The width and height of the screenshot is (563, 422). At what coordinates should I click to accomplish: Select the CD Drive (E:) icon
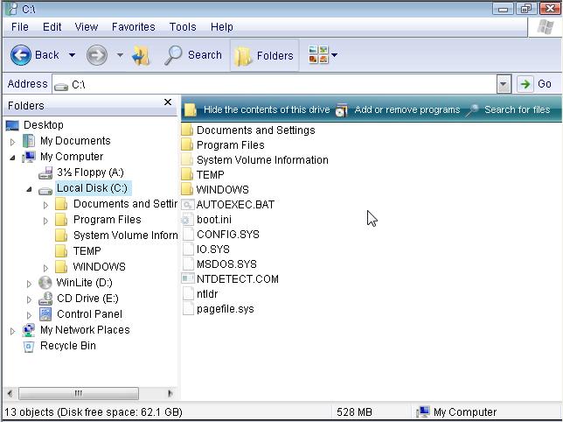pyautogui.click(x=45, y=299)
